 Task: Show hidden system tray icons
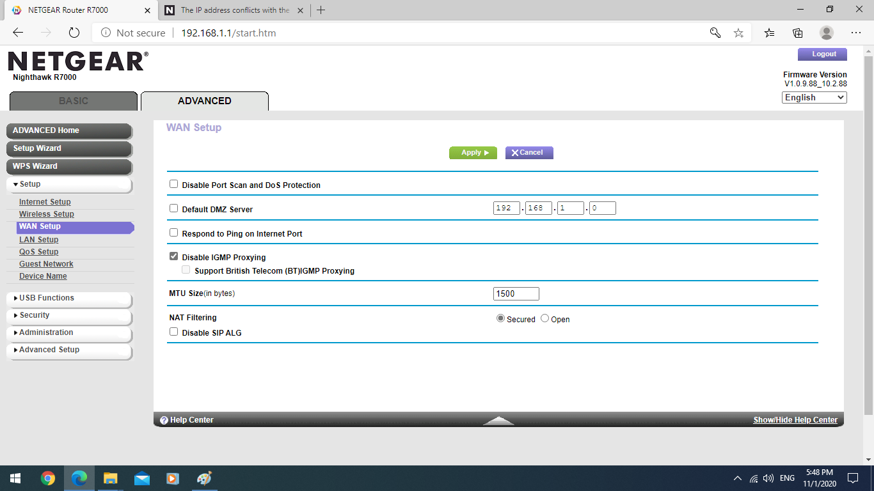[x=738, y=478]
